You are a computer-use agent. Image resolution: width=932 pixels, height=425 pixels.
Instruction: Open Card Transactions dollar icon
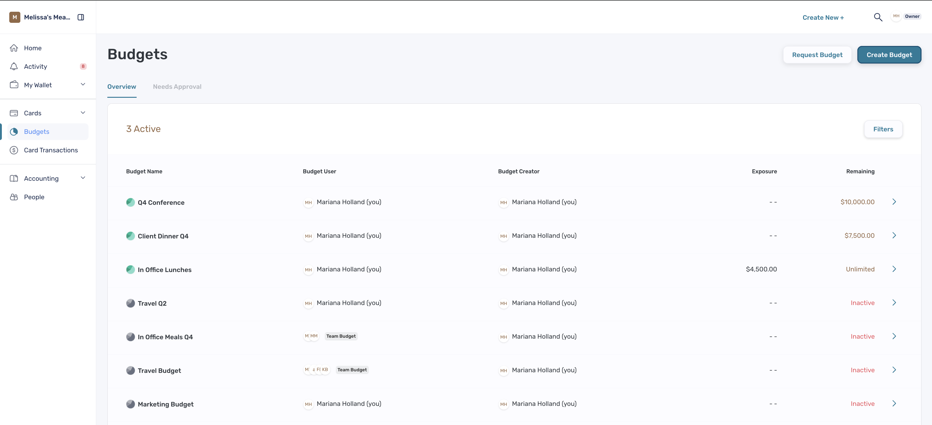[x=14, y=150]
